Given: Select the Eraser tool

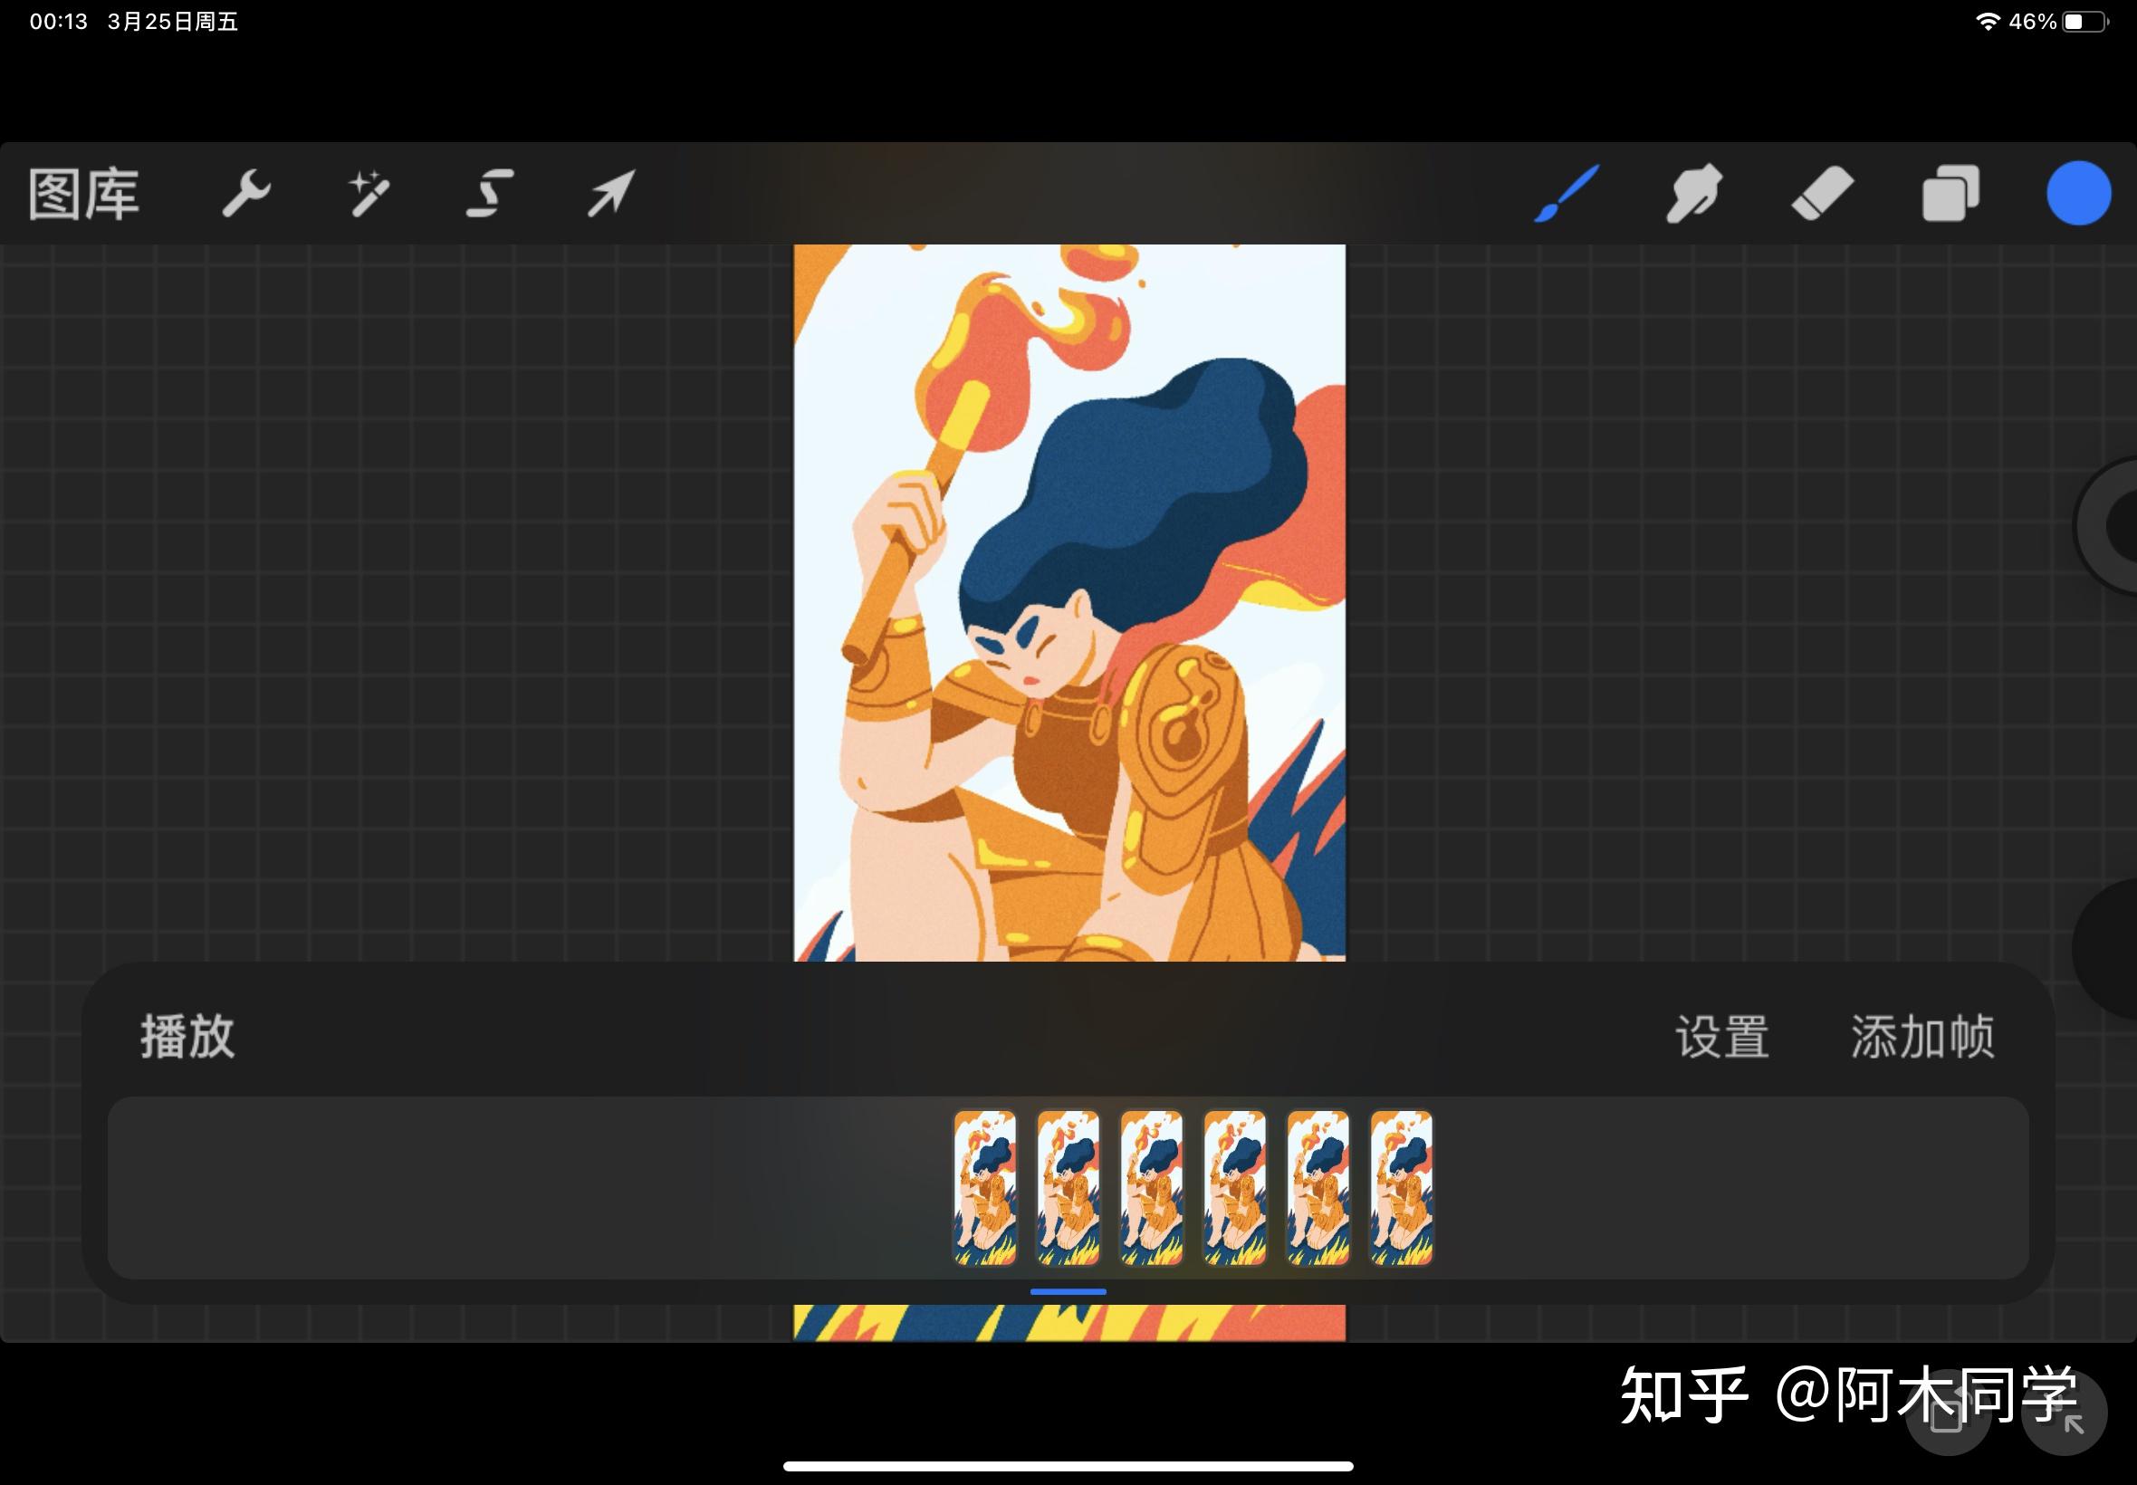Looking at the screenshot, I should pyautogui.click(x=1822, y=194).
